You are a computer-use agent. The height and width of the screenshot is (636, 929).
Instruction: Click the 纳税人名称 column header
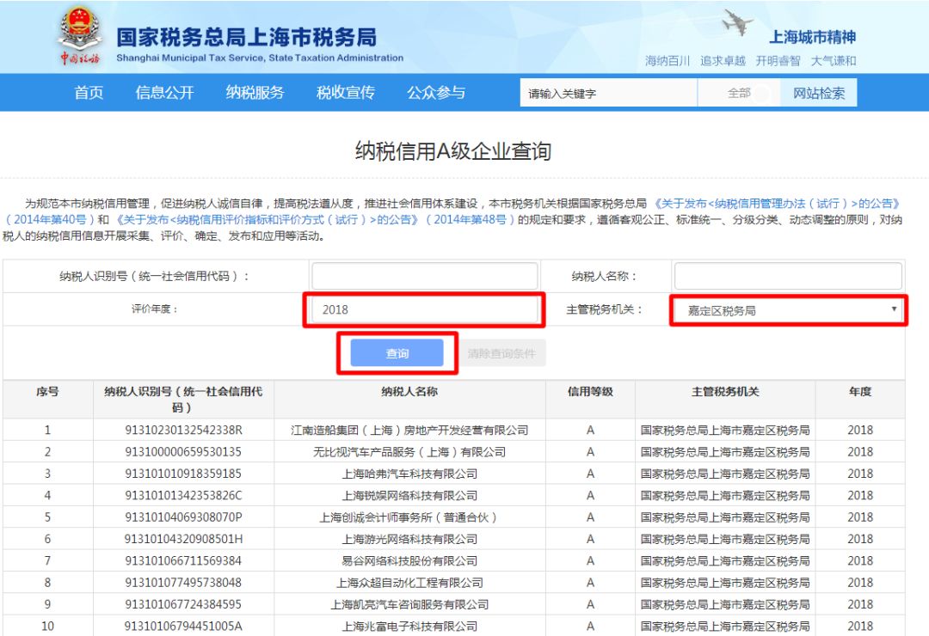(x=409, y=392)
